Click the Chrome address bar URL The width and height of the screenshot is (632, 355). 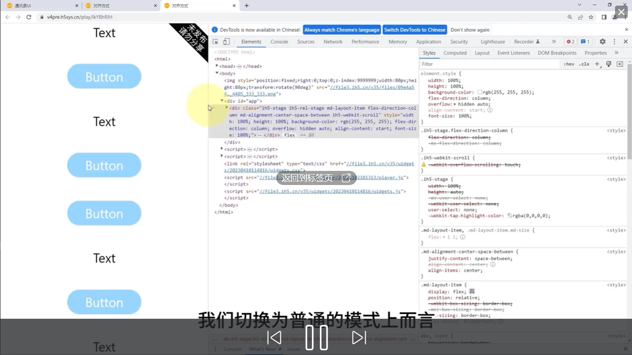tap(80, 17)
